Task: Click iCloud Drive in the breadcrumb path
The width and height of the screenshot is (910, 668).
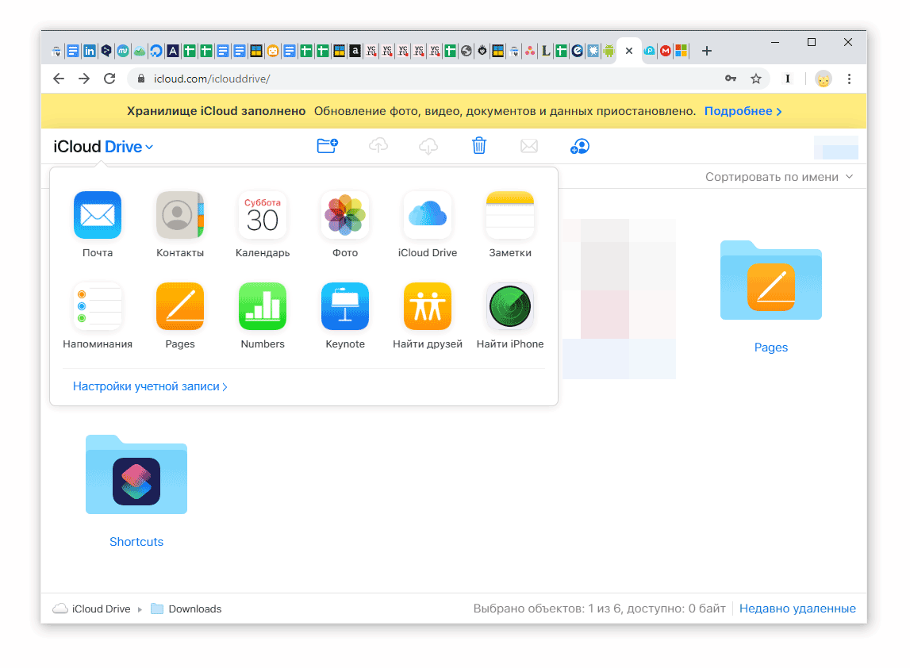Action: (x=102, y=609)
